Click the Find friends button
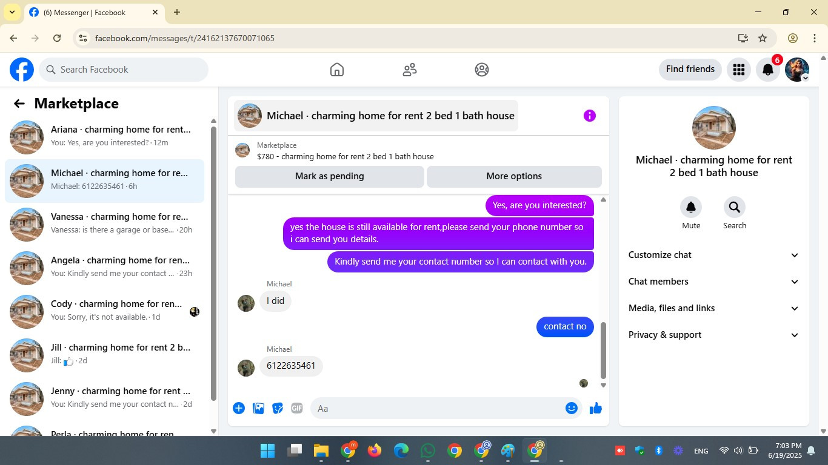828x465 pixels. (690, 69)
